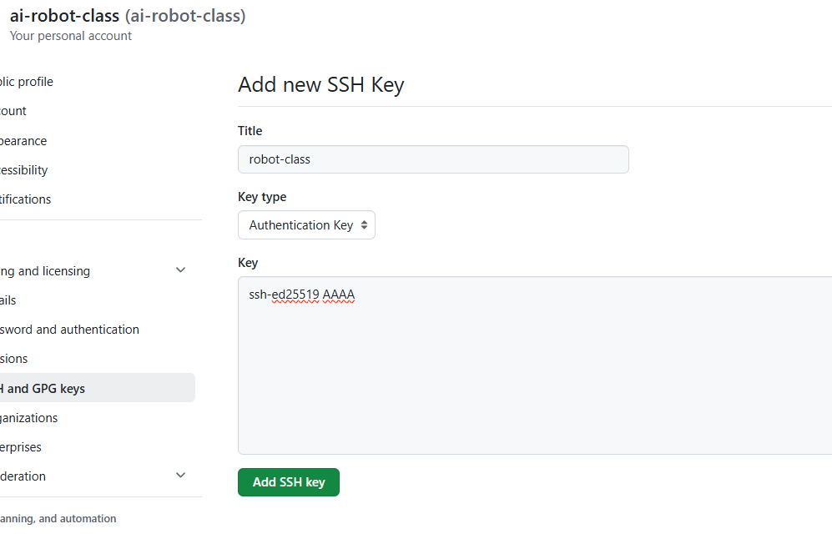
Task: Select Authentication Key option selector
Action: pos(306,224)
